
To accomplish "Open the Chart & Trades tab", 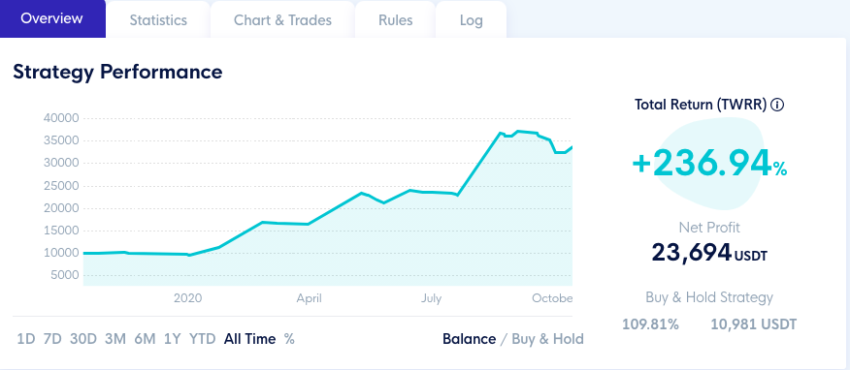I will coord(282,20).
